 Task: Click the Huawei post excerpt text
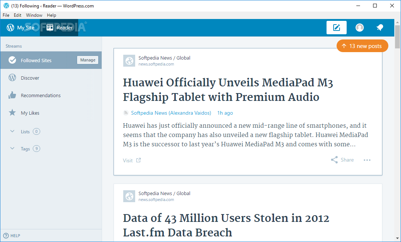point(245,135)
